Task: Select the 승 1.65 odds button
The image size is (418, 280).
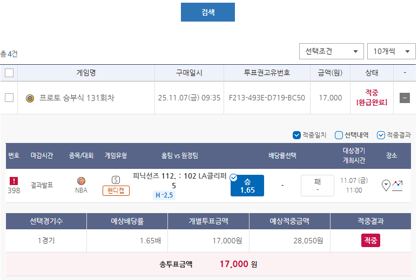Action: coord(247,186)
